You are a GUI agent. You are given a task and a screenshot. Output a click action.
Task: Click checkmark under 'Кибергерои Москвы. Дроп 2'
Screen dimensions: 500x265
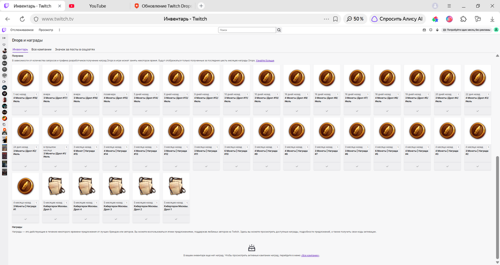[x=146, y=219]
